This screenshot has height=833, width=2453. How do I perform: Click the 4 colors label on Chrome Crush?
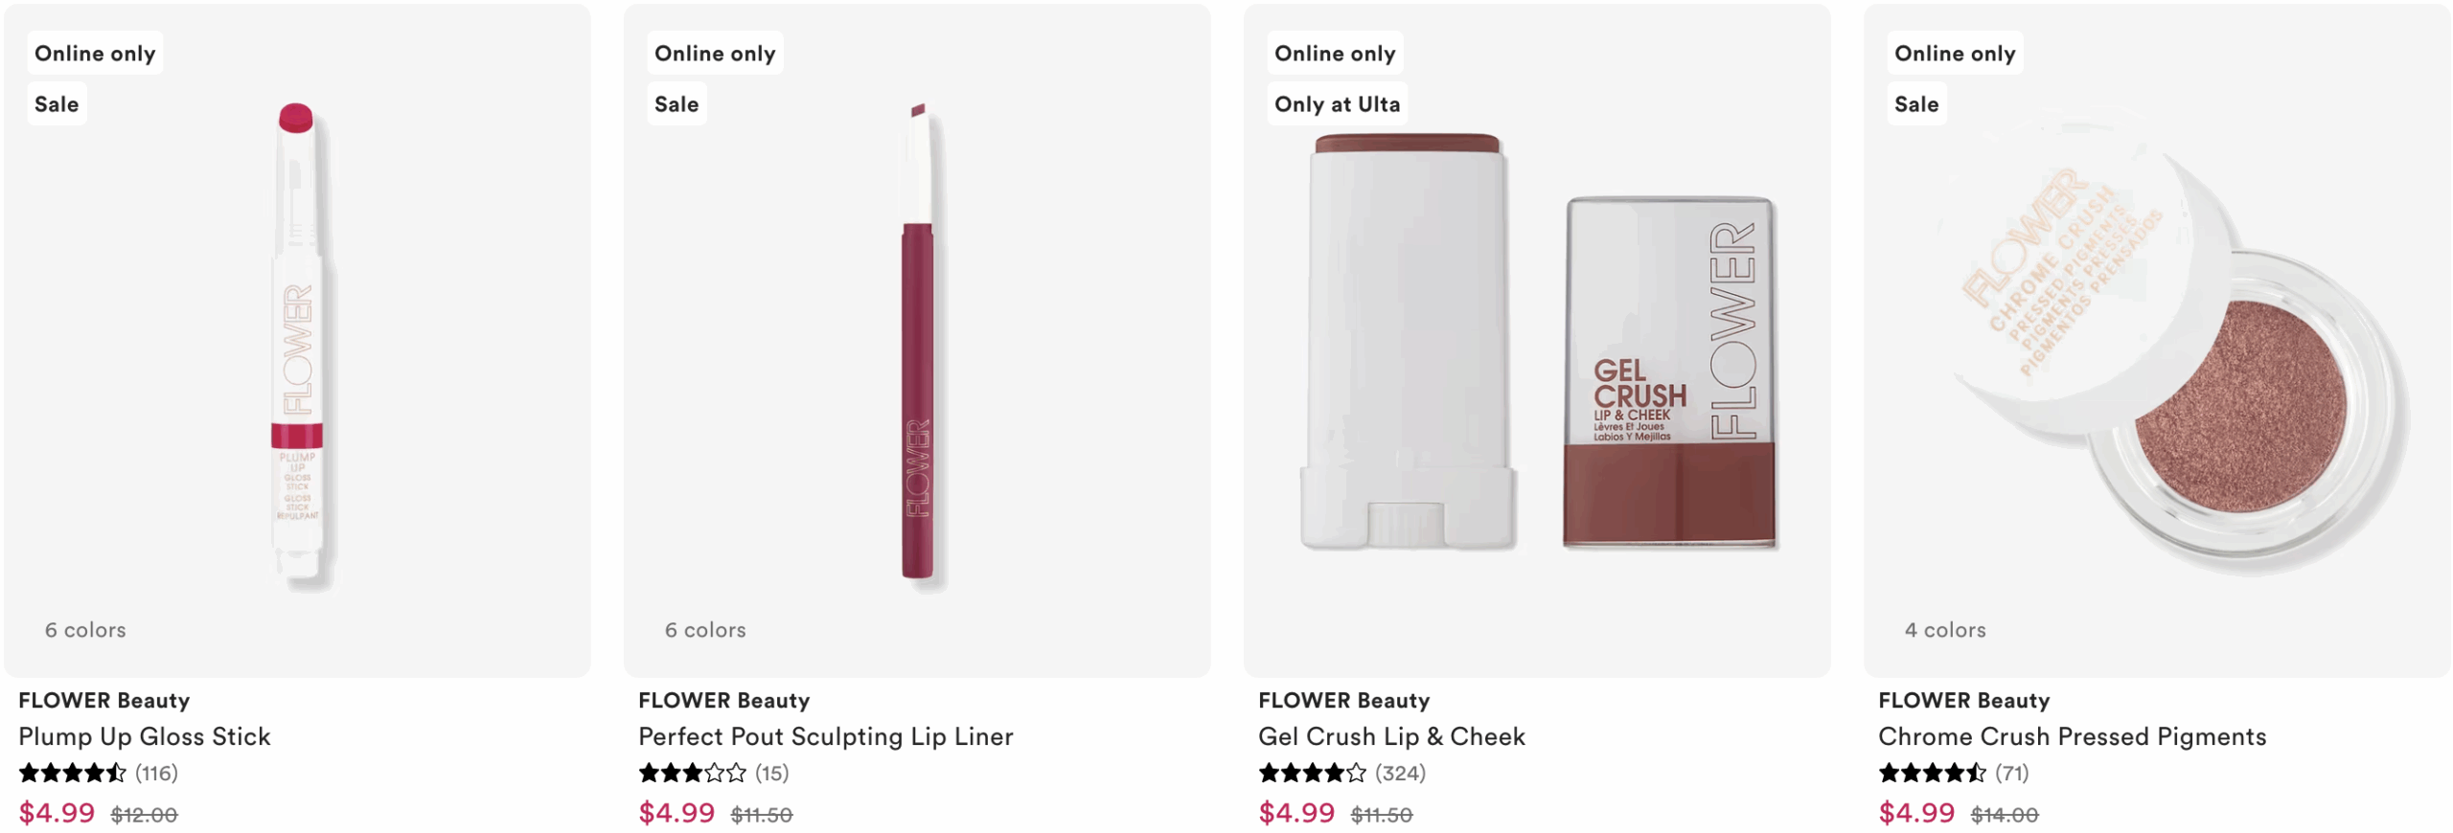[1945, 630]
